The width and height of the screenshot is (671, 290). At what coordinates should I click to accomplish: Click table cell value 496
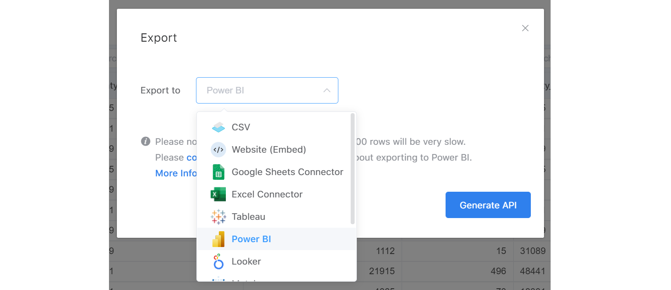pyautogui.click(x=498, y=272)
